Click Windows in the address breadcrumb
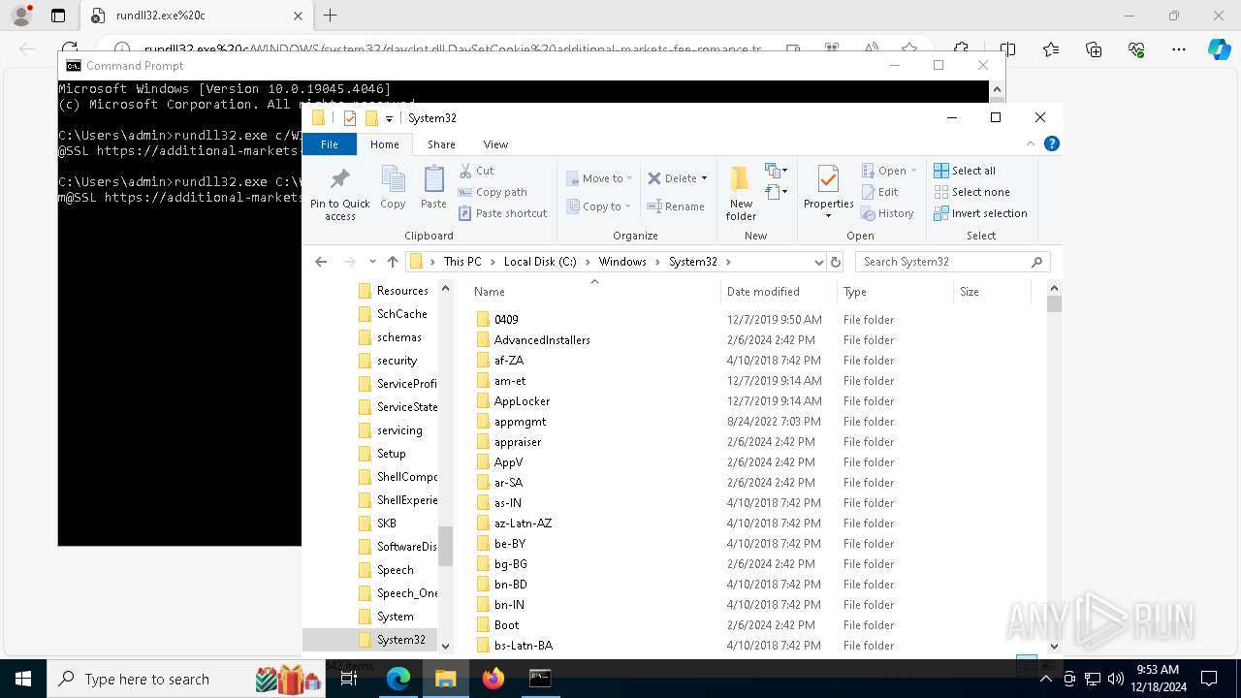The width and height of the screenshot is (1241, 698). (622, 262)
